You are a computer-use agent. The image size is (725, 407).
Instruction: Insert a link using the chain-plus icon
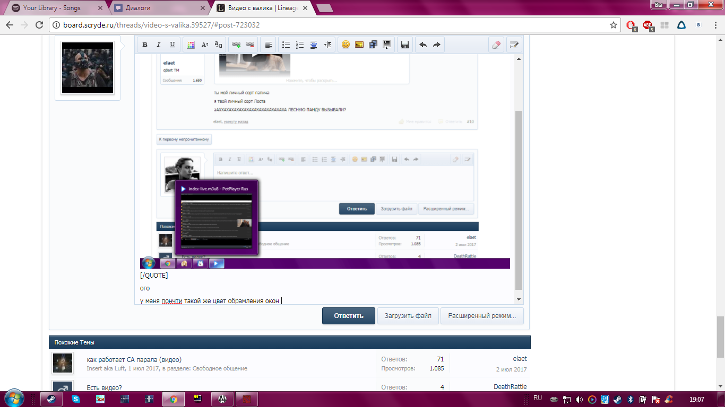coord(236,45)
